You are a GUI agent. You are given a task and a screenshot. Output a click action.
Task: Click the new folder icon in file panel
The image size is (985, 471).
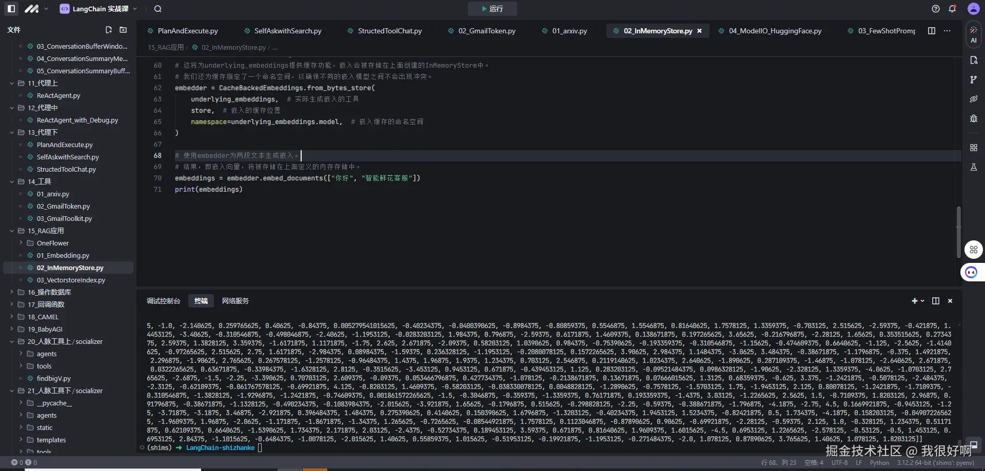(123, 30)
